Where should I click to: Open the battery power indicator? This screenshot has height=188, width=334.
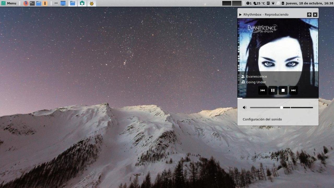[283, 3]
